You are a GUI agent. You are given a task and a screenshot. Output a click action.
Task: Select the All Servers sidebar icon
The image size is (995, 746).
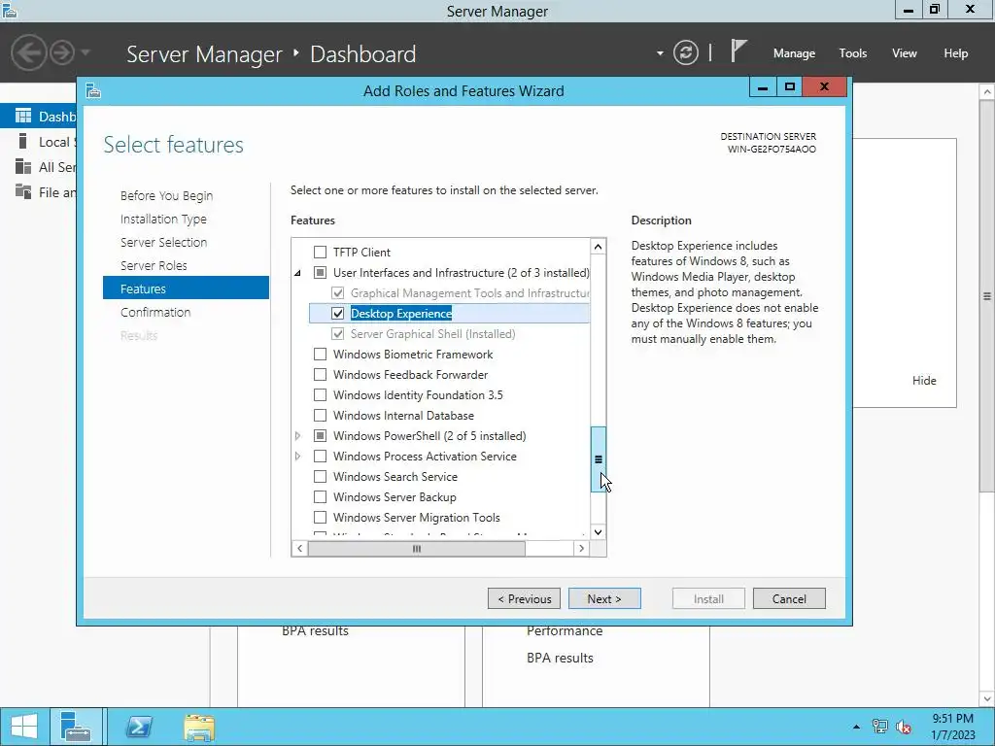[23, 166]
